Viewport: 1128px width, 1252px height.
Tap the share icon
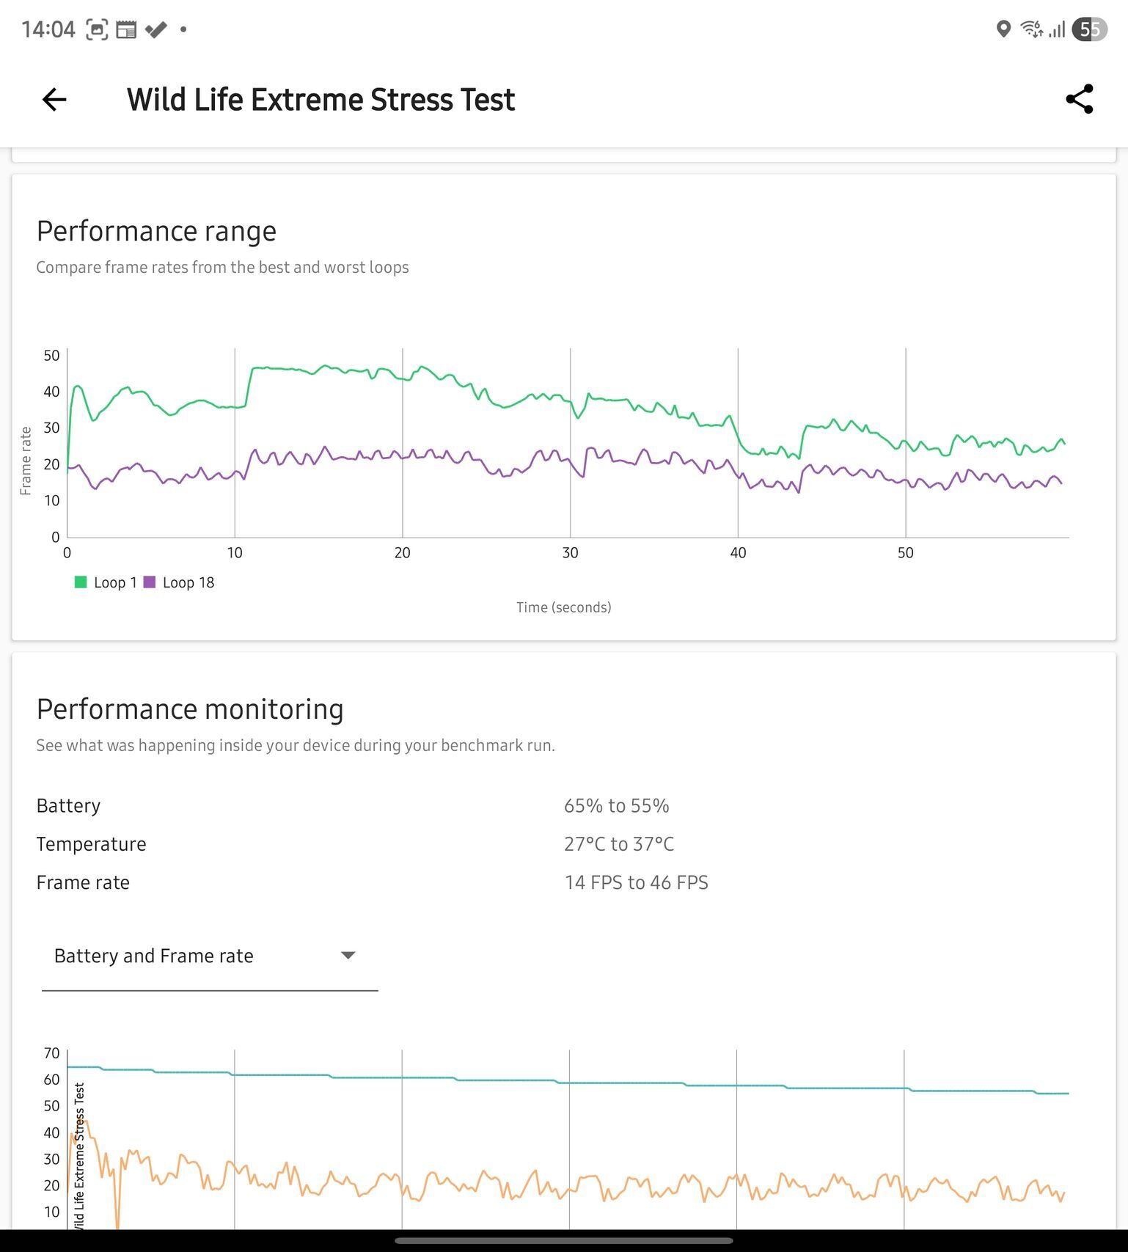pyautogui.click(x=1079, y=100)
